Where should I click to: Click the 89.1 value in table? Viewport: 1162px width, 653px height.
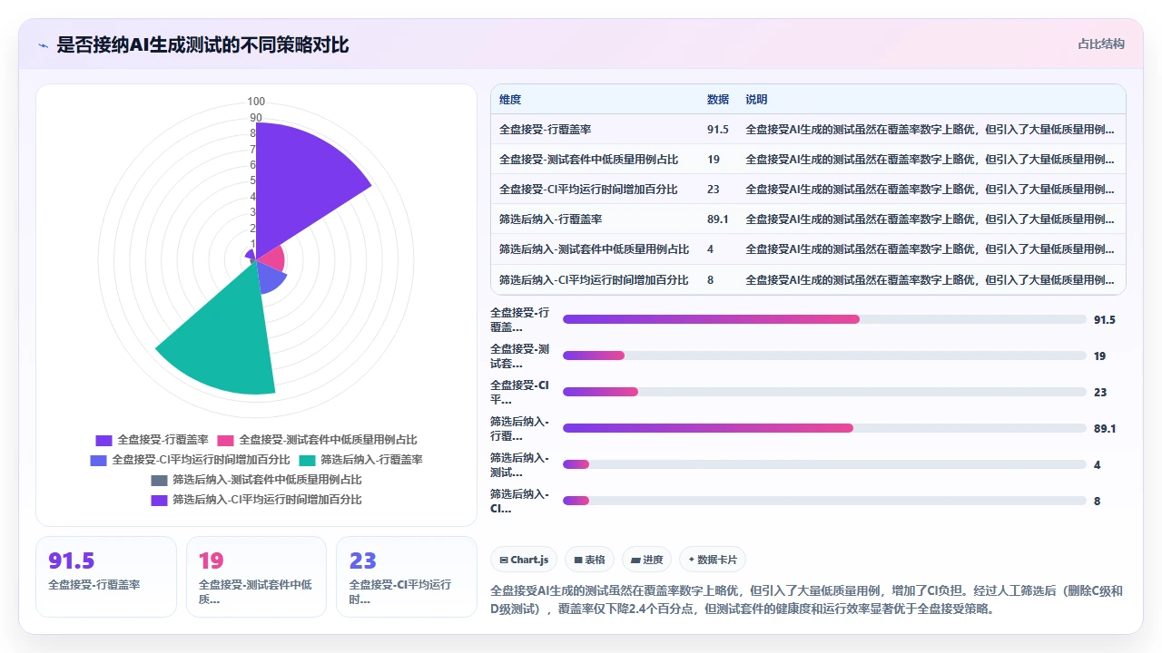click(x=718, y=219)
